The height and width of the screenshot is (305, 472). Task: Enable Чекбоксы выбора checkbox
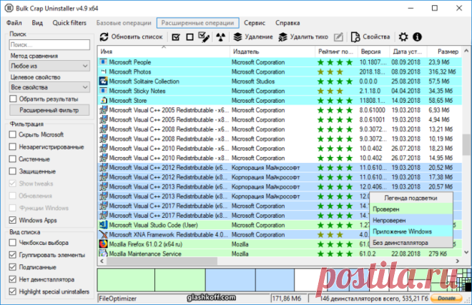pos(13,242)
